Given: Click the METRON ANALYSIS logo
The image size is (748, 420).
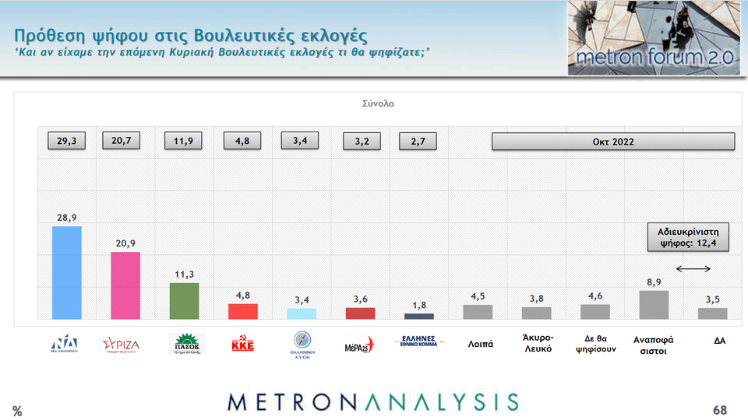Looking at the screenshot, I should click(x=373, y=402).
